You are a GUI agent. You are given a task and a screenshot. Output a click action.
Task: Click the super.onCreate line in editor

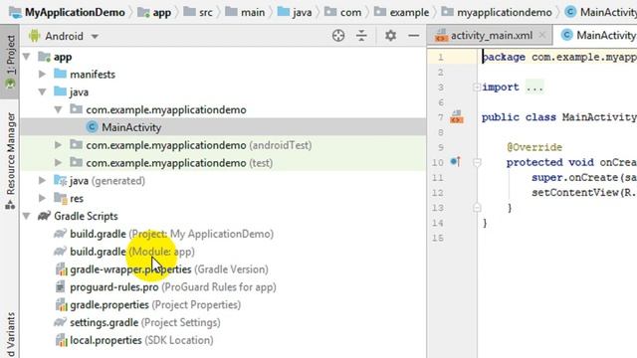(x=584, y=177)
